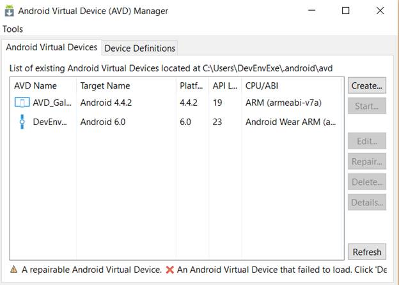Click the red failed-to-load X icon
This screenshot has height=285, width=399.
click(x=169, y=270)
